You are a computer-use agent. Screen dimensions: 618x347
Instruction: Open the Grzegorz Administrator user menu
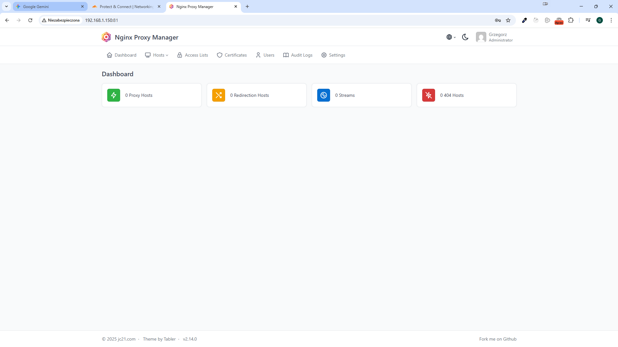[x=494, y=37]
